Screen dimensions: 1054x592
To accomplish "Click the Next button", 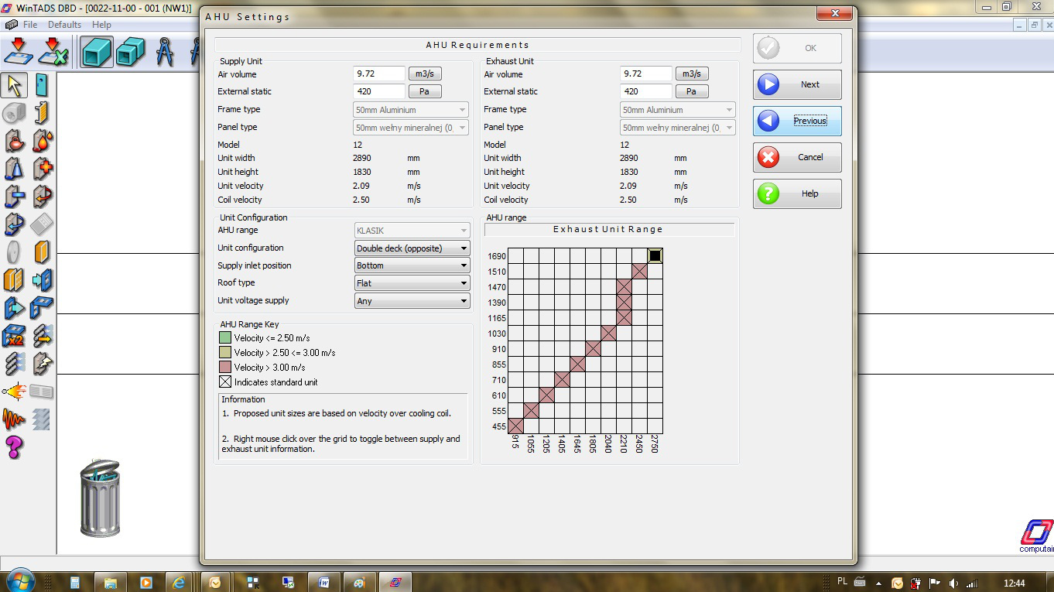I will coord(797,84).
